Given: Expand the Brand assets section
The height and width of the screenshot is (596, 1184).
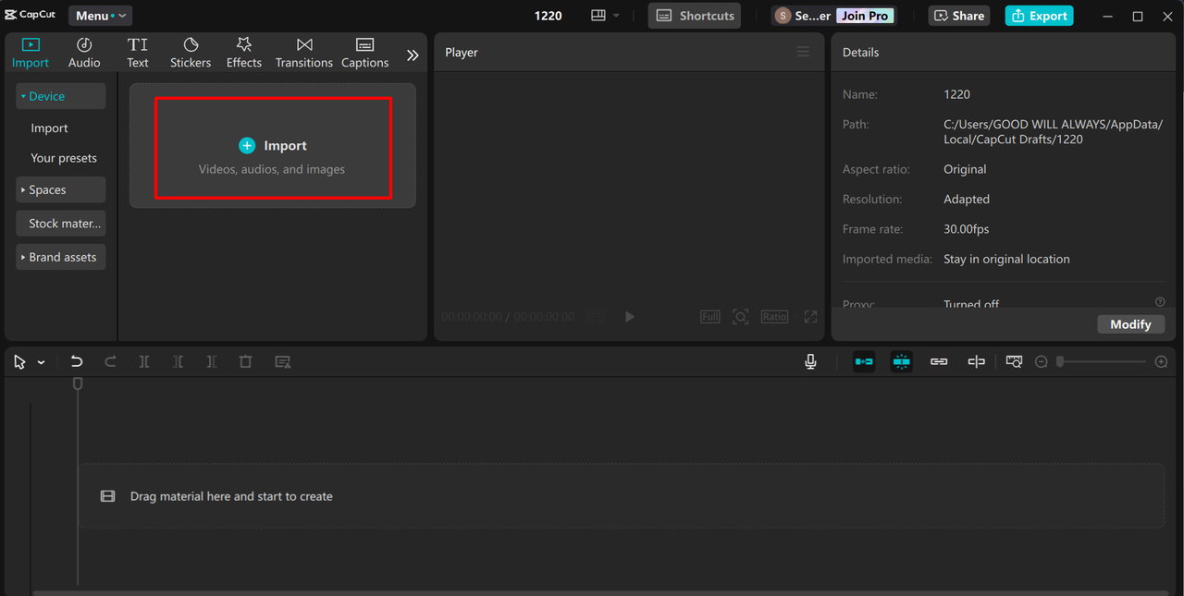Looking at the screenshot, I should [61, 257].
